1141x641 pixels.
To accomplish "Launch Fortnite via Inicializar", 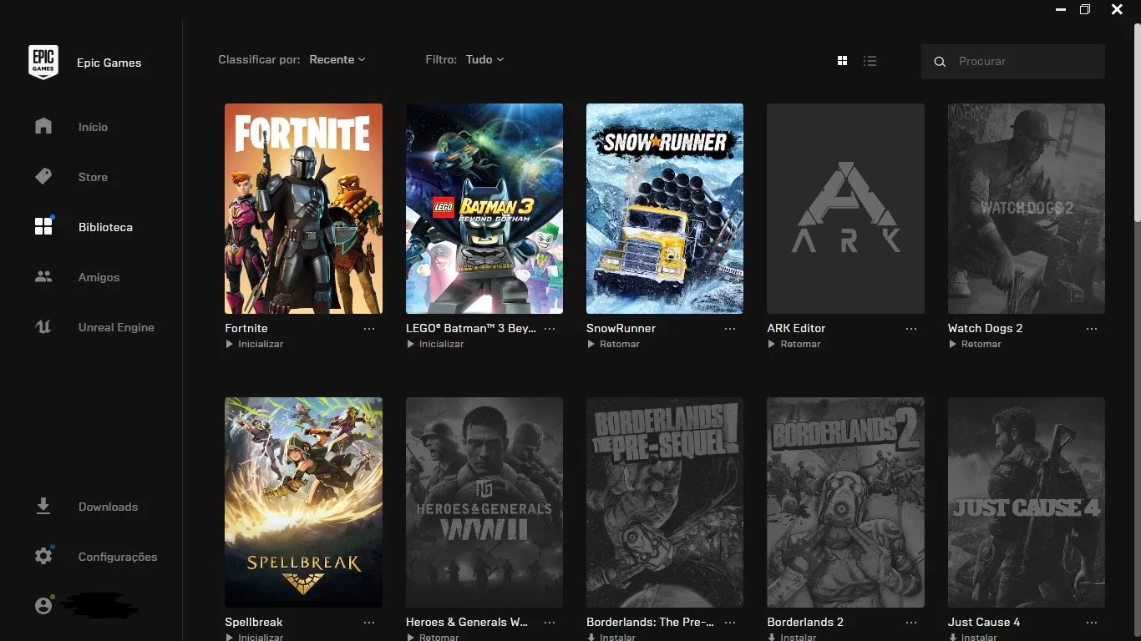I will coord(255,344).
